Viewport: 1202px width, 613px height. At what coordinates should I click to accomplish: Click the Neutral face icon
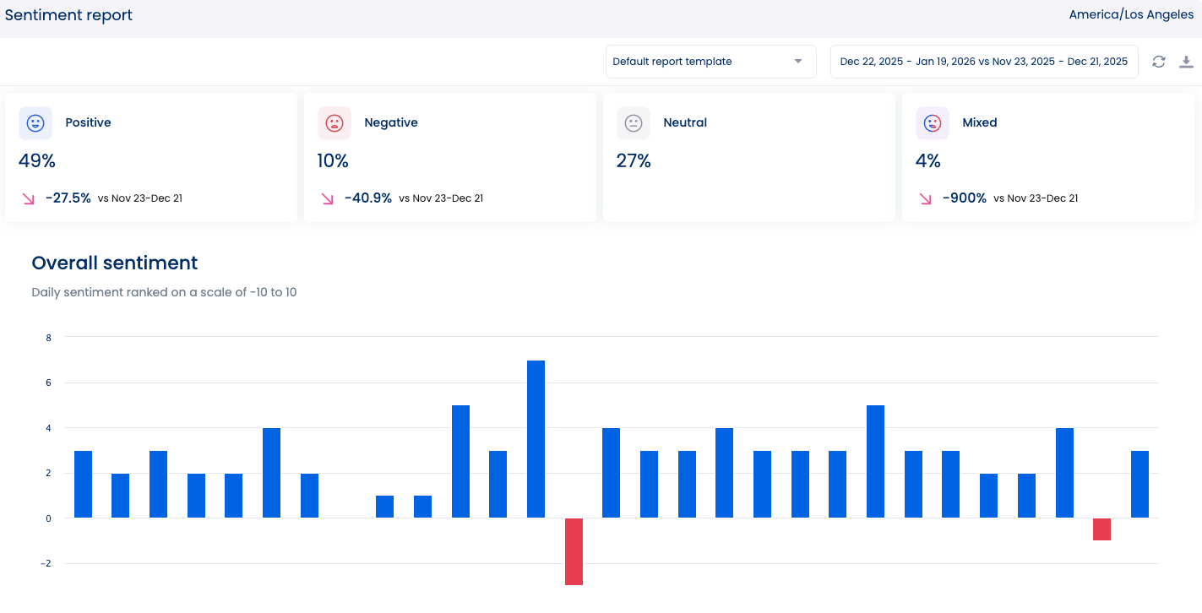click(x=634, y=123)
